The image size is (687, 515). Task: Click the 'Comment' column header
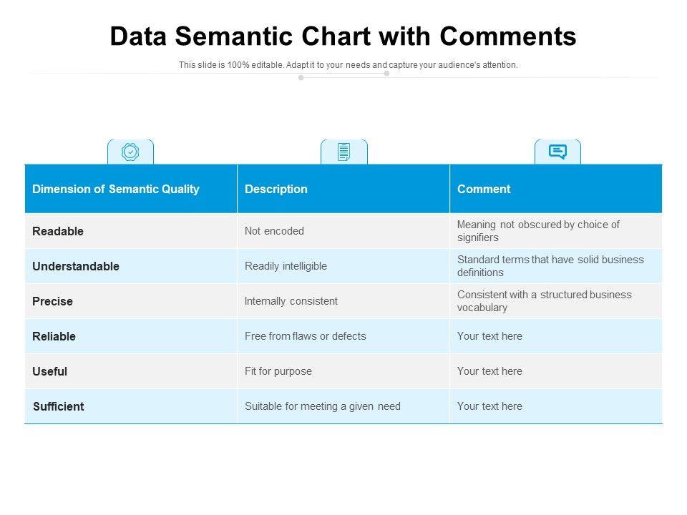tap(484, 190)
